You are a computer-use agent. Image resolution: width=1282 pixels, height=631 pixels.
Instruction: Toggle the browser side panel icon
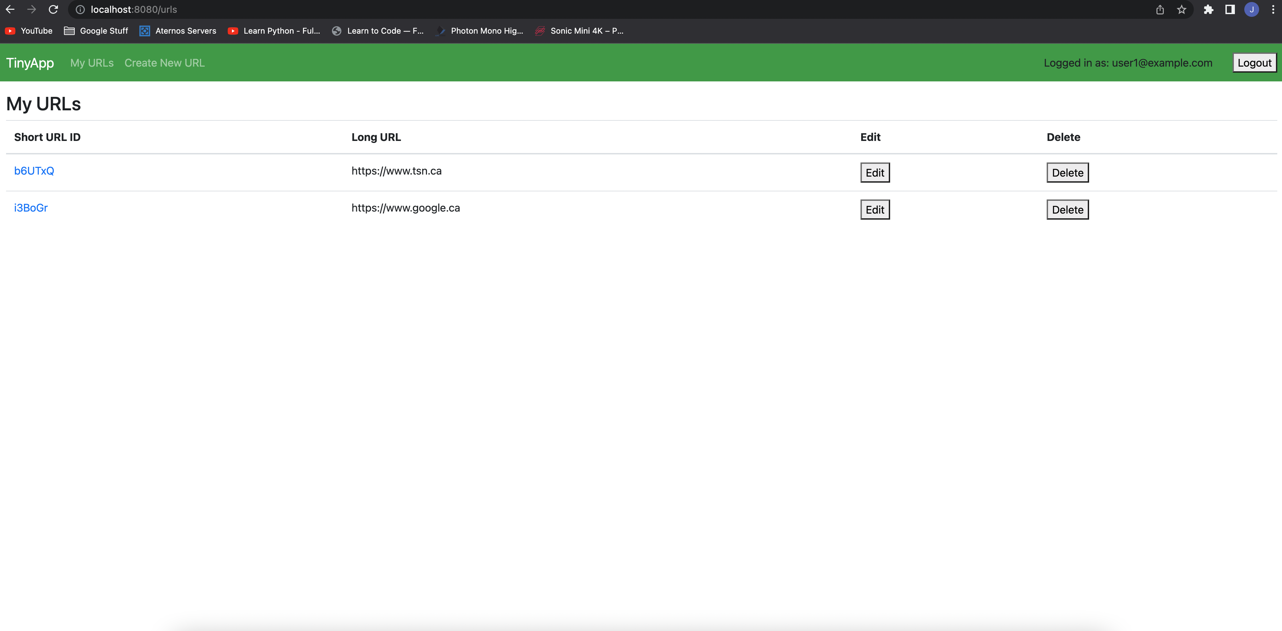click(x=1230, y=9)
